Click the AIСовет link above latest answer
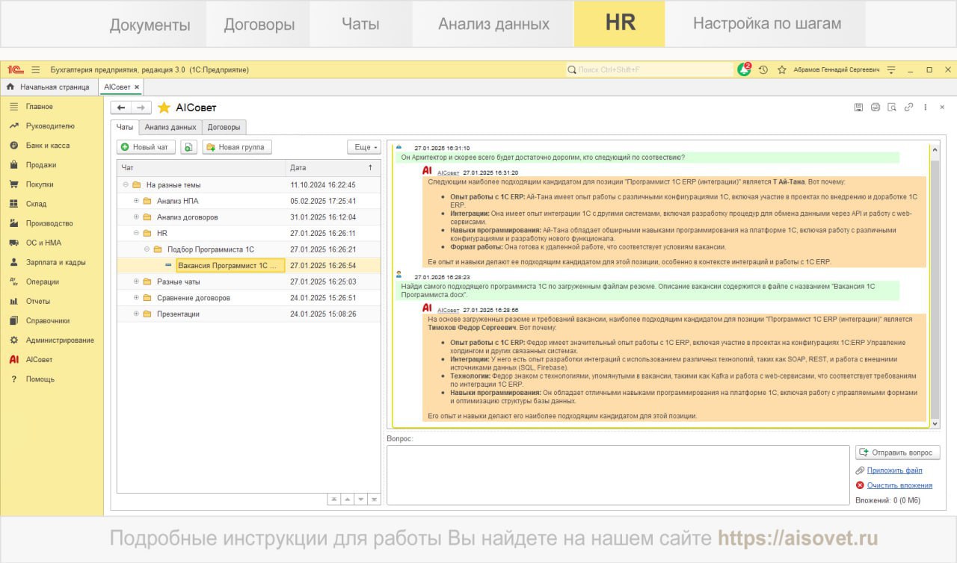This screenshot has width=957, height=563. tap(448, 172)
